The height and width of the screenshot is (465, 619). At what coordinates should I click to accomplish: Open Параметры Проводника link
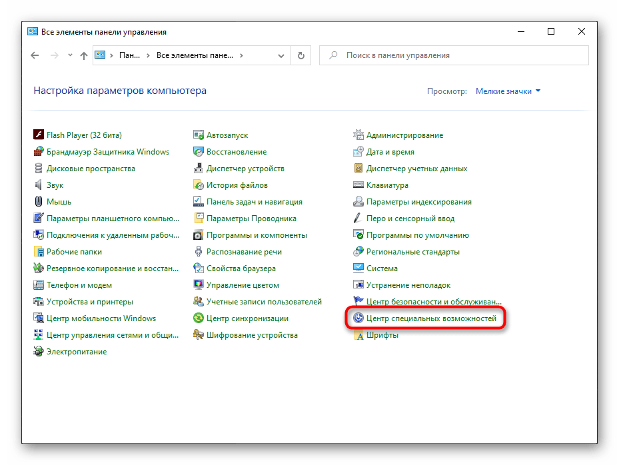[251, 219]
